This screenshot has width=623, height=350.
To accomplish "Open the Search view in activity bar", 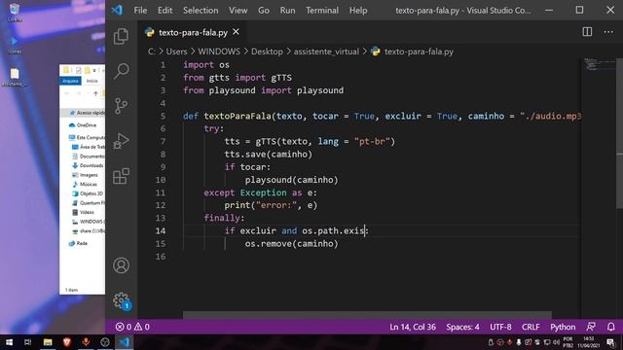I will coord(121,71).
